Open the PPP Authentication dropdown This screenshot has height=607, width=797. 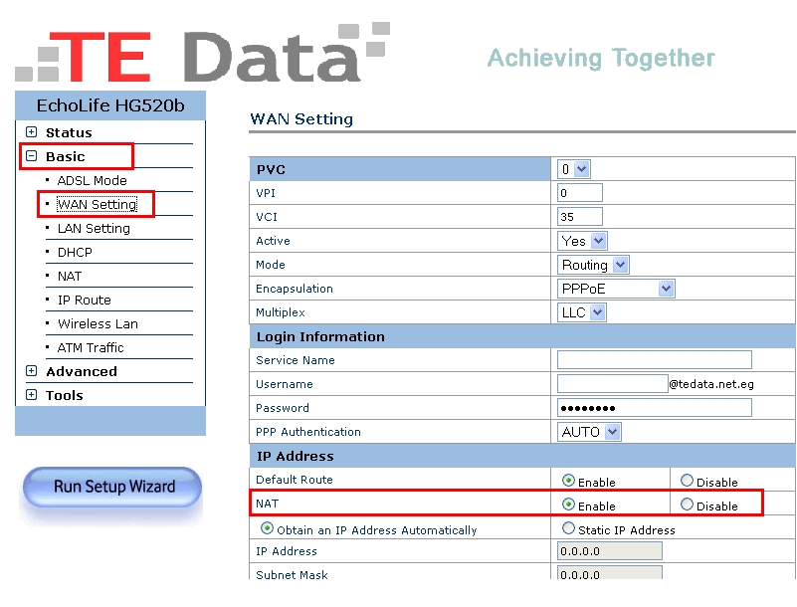[x=590, y=432]
